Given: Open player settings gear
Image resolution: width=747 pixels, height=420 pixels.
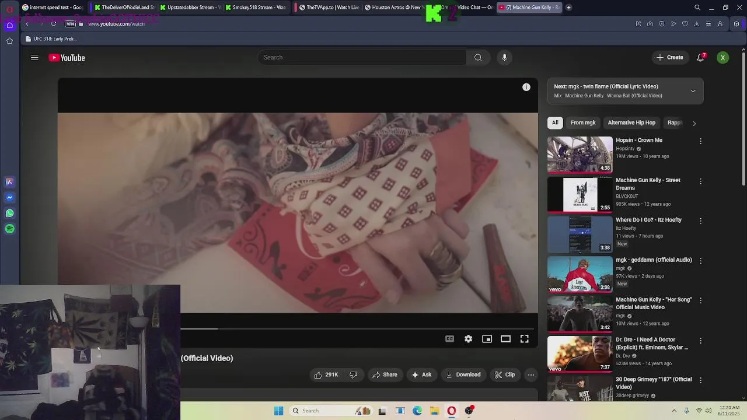Looking at the screenshot, I should 468,339.
